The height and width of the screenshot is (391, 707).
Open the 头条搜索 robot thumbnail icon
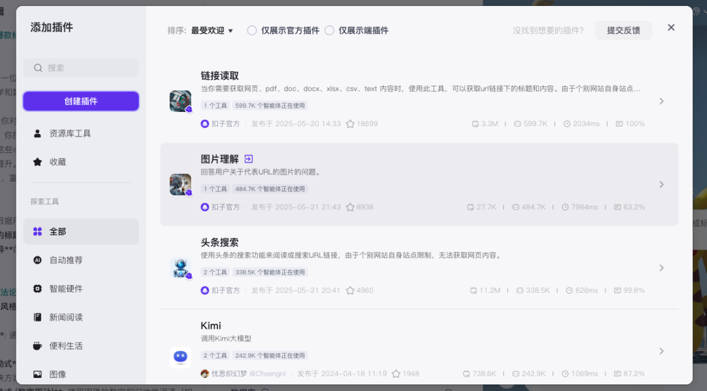[x=181, y=268]
